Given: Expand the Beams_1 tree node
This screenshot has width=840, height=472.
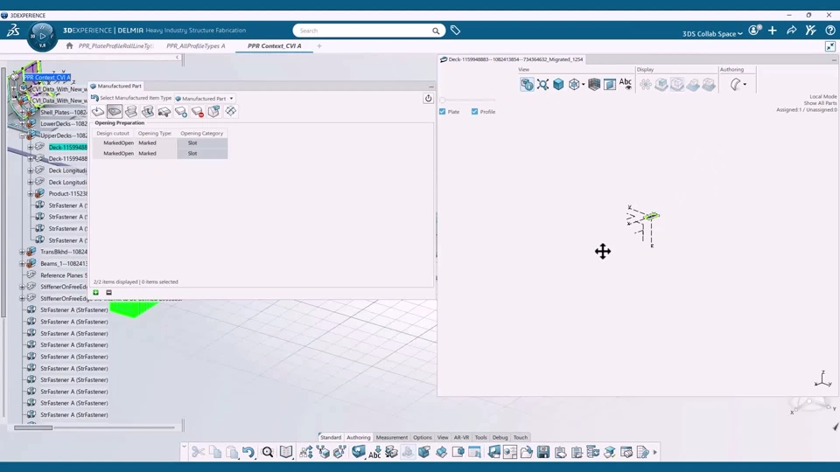Looking at the screenshot, I should [23, 264].
